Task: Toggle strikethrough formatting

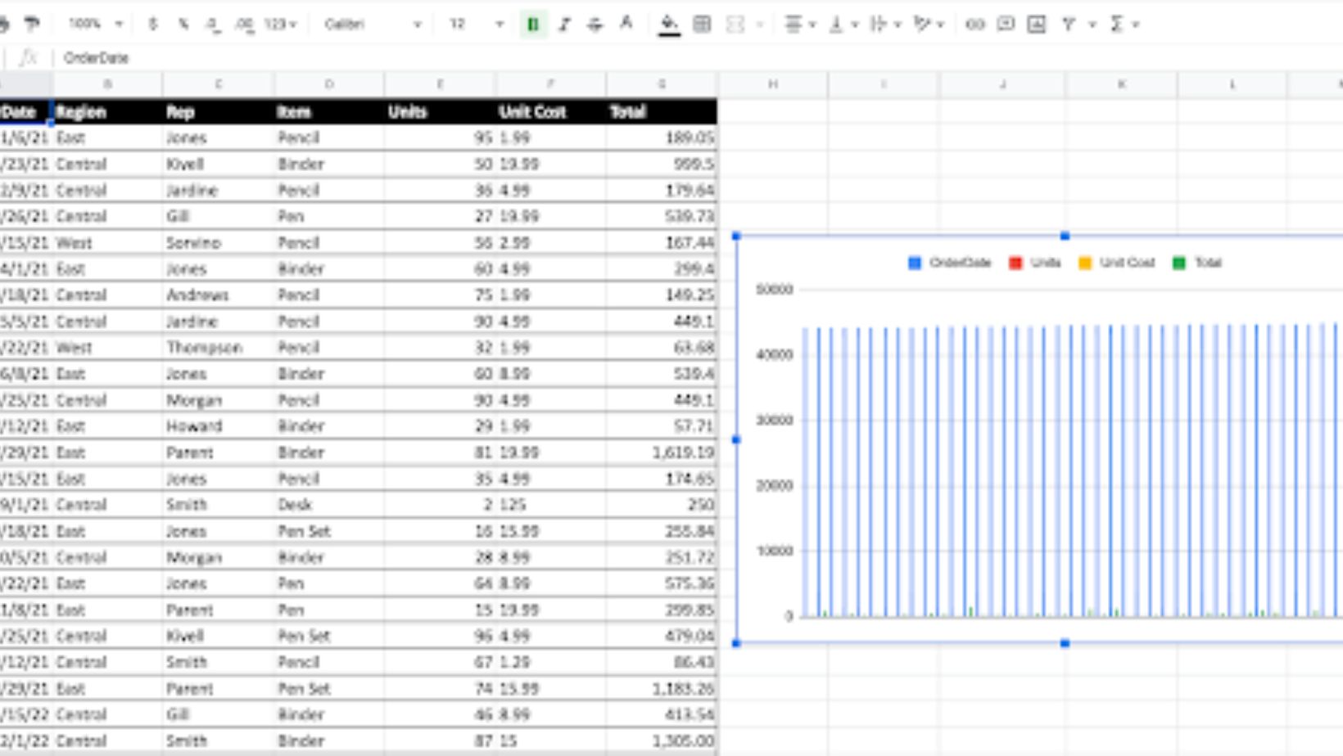Action: click(x=595, y=25)
